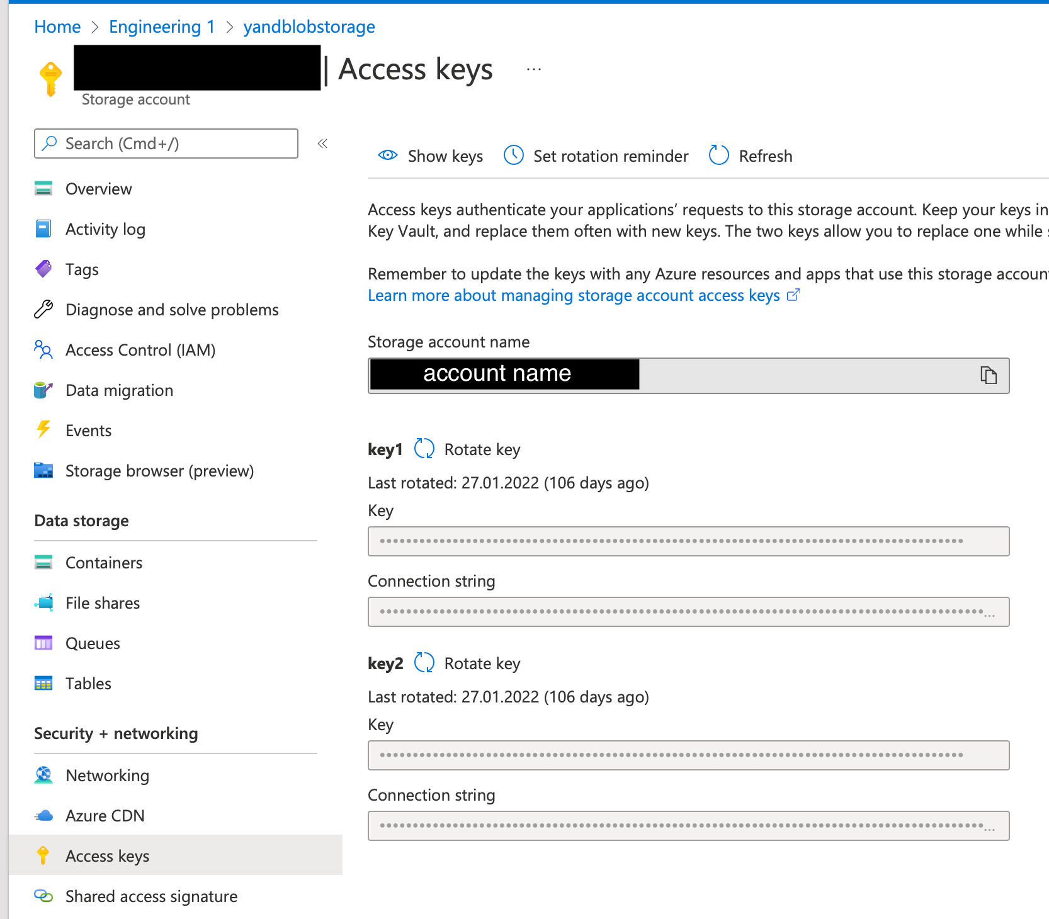Open the ellipsis more options menu

click(533, 69)
